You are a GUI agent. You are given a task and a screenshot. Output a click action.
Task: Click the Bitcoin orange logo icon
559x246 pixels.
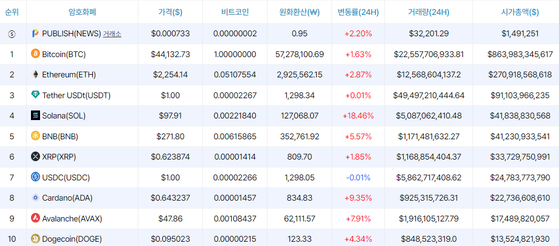coord(35,54)
